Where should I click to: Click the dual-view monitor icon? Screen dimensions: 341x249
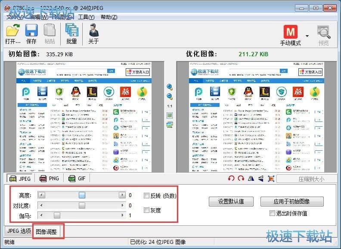tap(170, 125)
